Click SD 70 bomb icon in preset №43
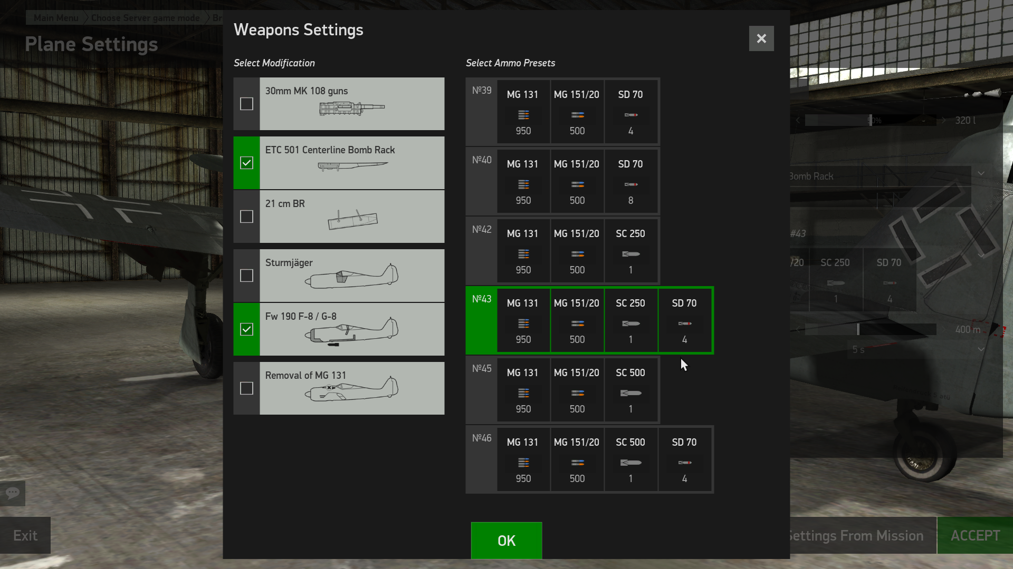Image resolution: width=1013 pixels, height=569 pixels. (x=685, y=323)
